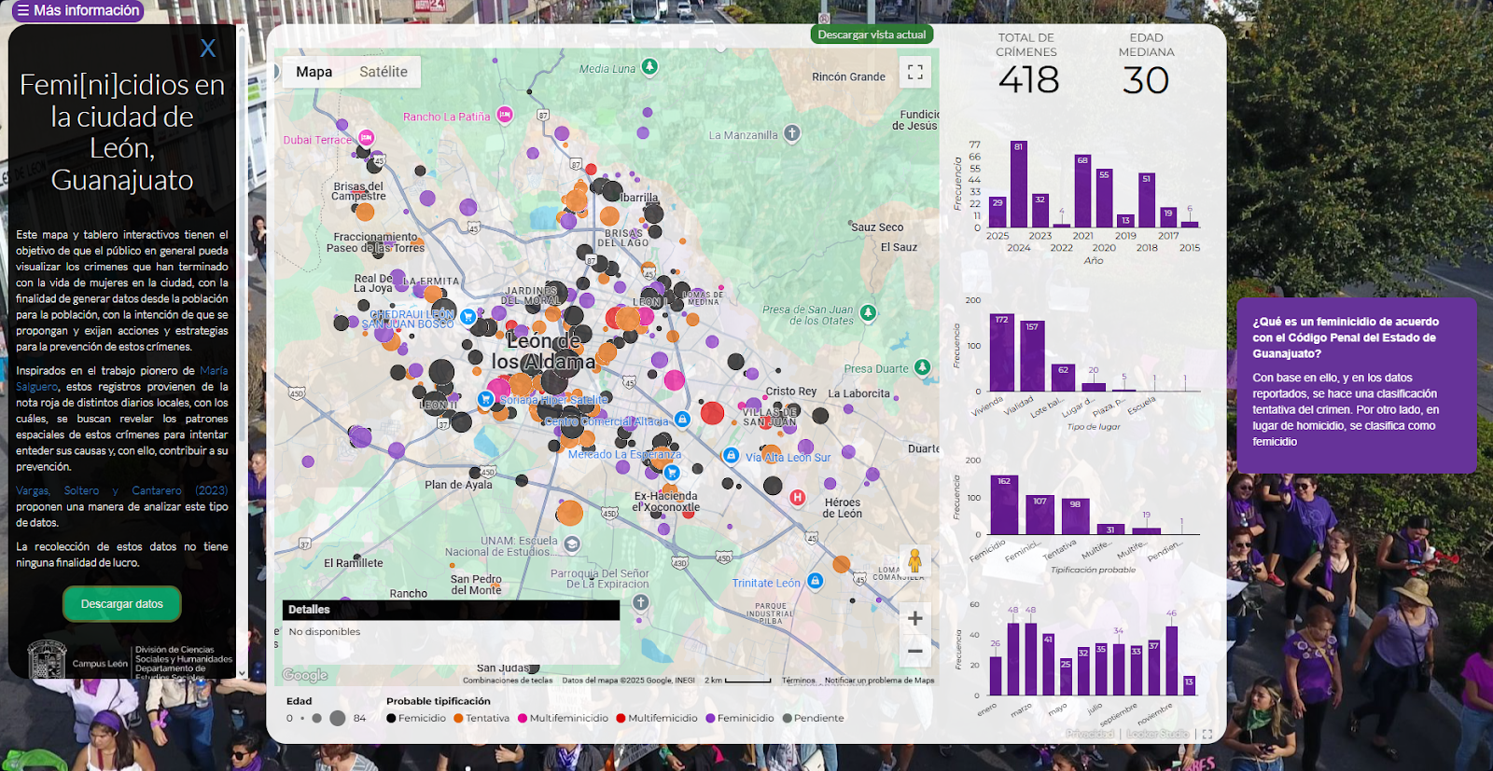This screenshot has width=1493, height=771.
Task: Click the Media Luna park marker icon
Action: pyautogui.click(x=649, y=66)
